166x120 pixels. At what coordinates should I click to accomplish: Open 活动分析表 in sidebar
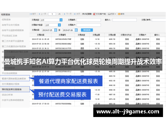tap(7, 95)
